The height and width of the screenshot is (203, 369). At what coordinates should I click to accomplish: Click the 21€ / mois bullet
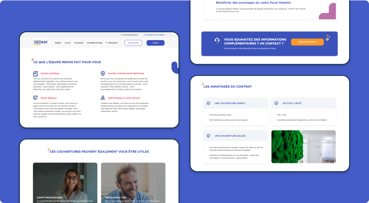point(282,115)
